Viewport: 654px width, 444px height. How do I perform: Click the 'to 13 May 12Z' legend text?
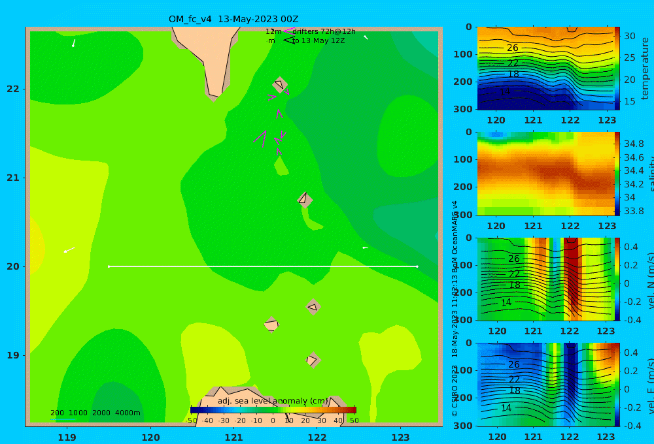pos(318,41)
